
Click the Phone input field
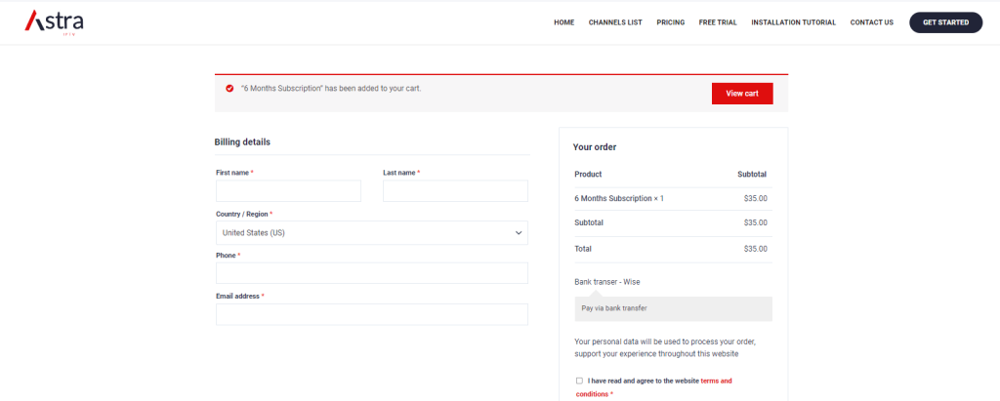tap(372, 273)
